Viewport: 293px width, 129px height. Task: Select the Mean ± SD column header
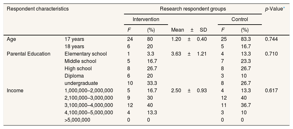(189, 30)
